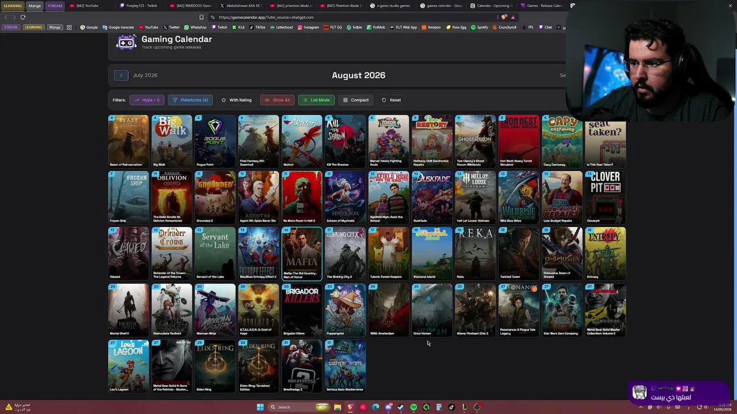Toggle the Hype ≥ 5 filter
Image resolution: width=737 pixels, height=414 pixels.
click(x=147, y=100)
